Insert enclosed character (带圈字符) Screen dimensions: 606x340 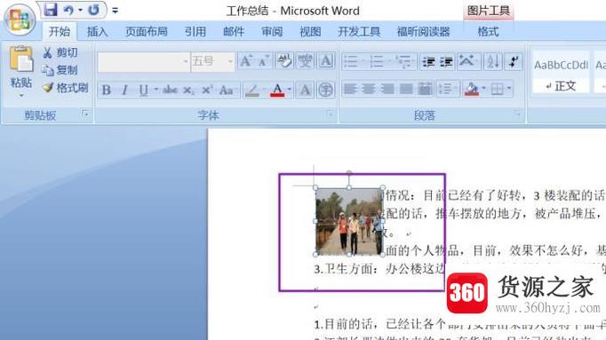coord(326,91)
